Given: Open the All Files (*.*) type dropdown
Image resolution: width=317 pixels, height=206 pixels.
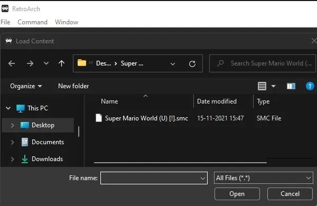Looking at the screenshot, I should [x=264, y=178].
